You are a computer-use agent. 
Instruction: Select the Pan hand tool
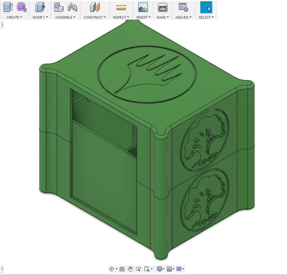[130, 269]
